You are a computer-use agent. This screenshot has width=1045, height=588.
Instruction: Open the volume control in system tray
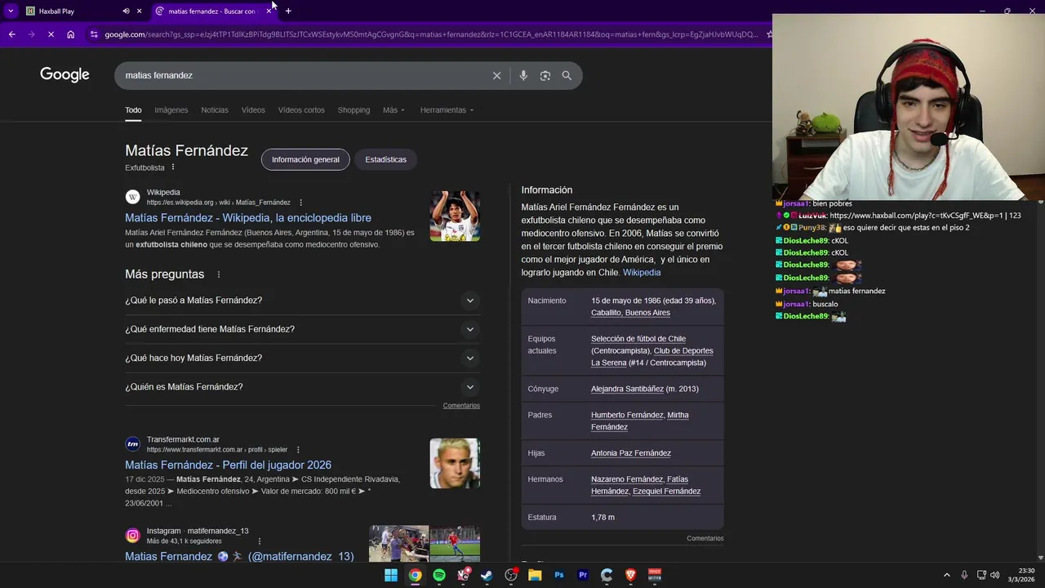point(995,575)
